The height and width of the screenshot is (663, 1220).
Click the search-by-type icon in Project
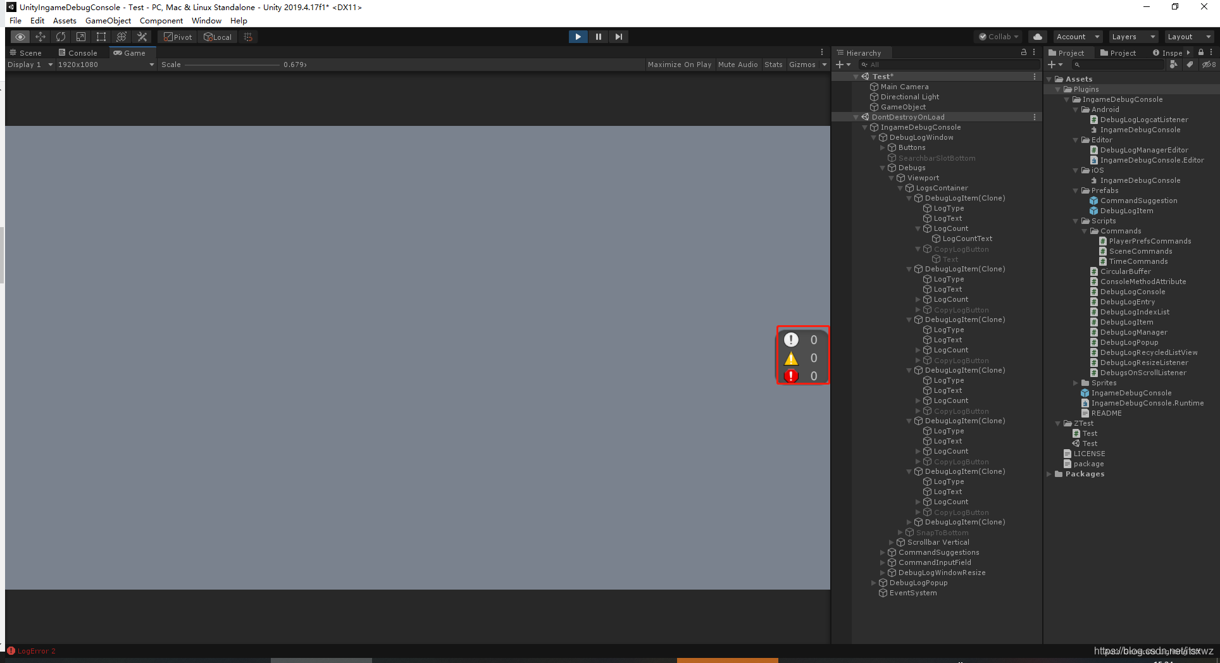1174,65
